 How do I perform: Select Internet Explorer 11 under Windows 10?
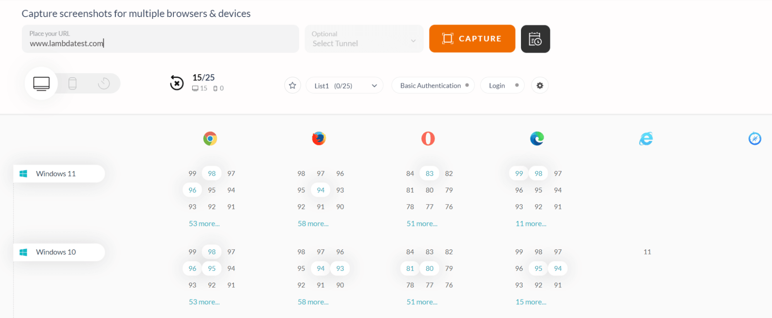(x=647, y=252)
